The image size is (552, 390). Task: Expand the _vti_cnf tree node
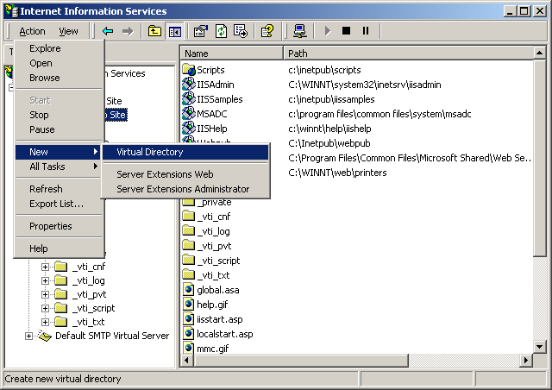(45, 267)
